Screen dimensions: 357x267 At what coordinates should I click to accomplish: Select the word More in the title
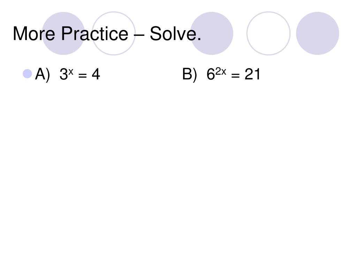click(34, 34)
